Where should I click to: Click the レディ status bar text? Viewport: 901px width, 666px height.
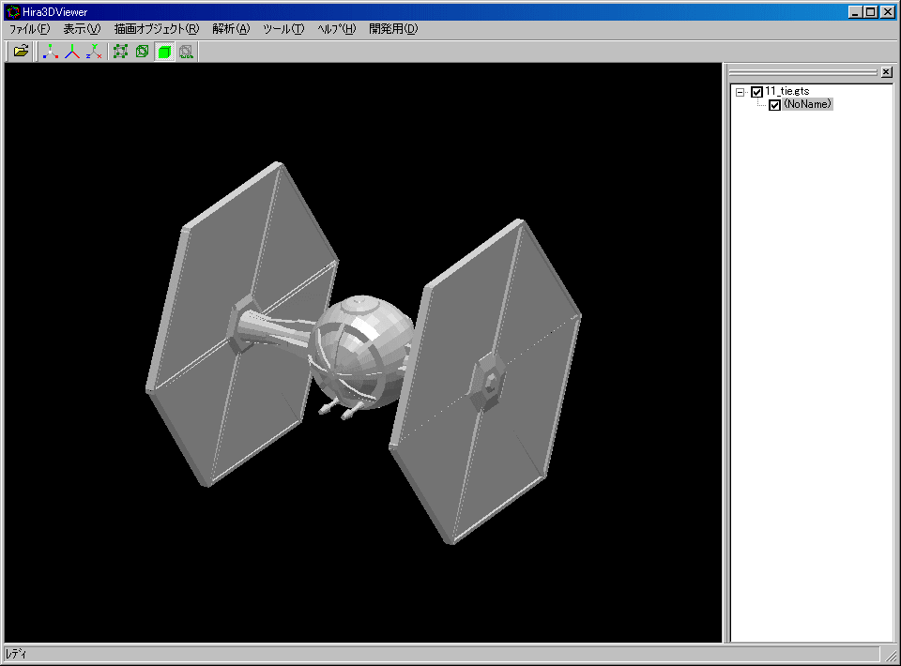click(16, 654)
